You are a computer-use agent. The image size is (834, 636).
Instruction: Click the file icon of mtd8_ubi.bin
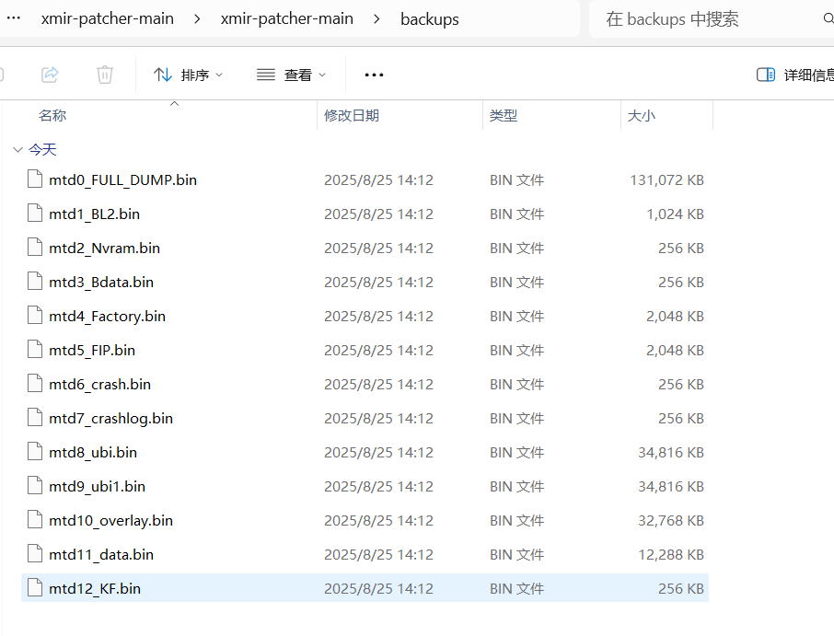(35, 452)
